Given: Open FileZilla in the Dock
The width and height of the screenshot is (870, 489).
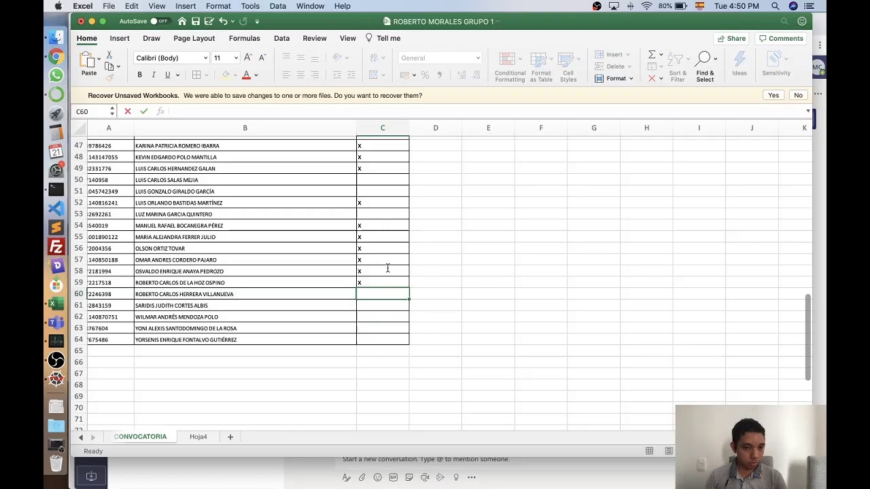Looking at the screenshot, I should (56, 247).
